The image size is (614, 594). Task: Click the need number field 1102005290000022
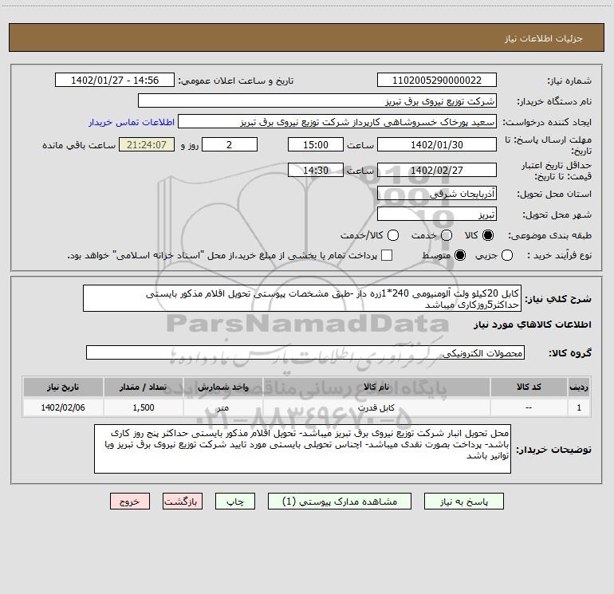pos(437,81)
